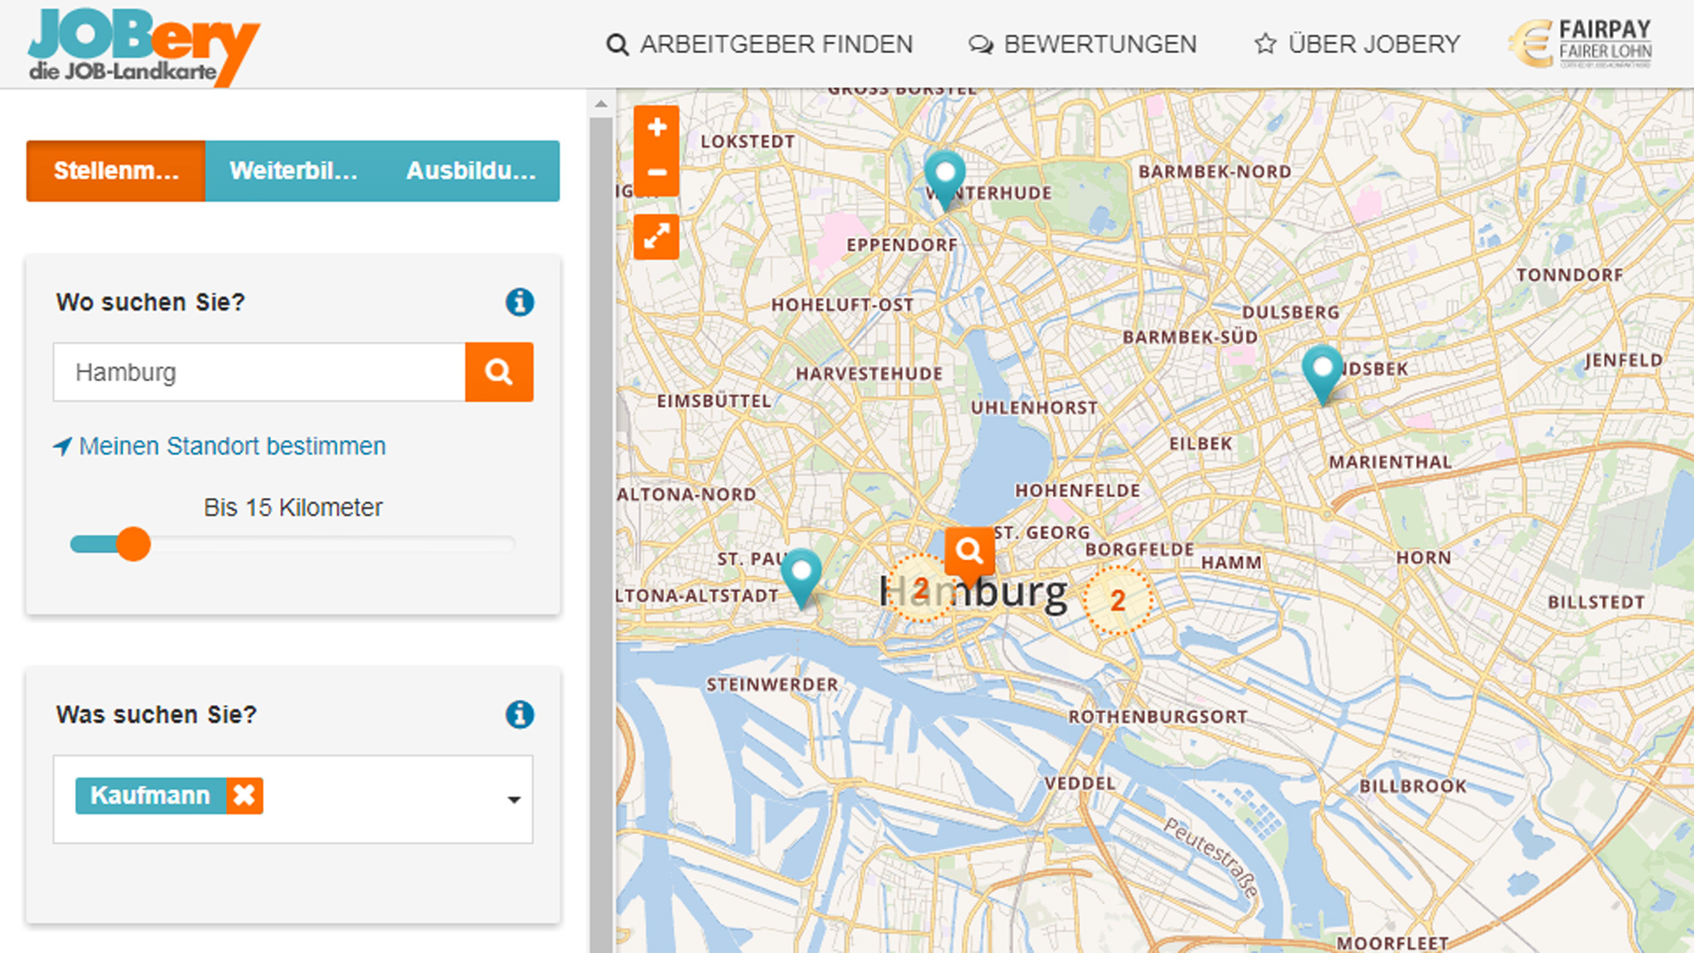This screenshot has width=1694, height=953.
Task: Click the distance radius slider handle
Action: pos(134,544)
